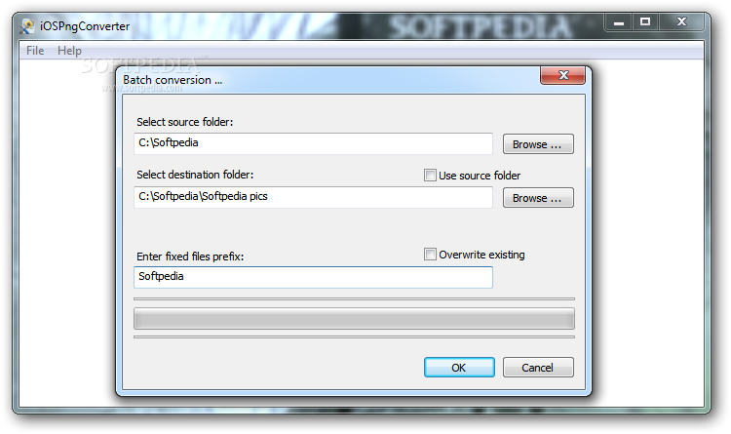Click the iOSPngConverter app icon in title bar
This screenshot has width=731, height=434.
(27, 26)
